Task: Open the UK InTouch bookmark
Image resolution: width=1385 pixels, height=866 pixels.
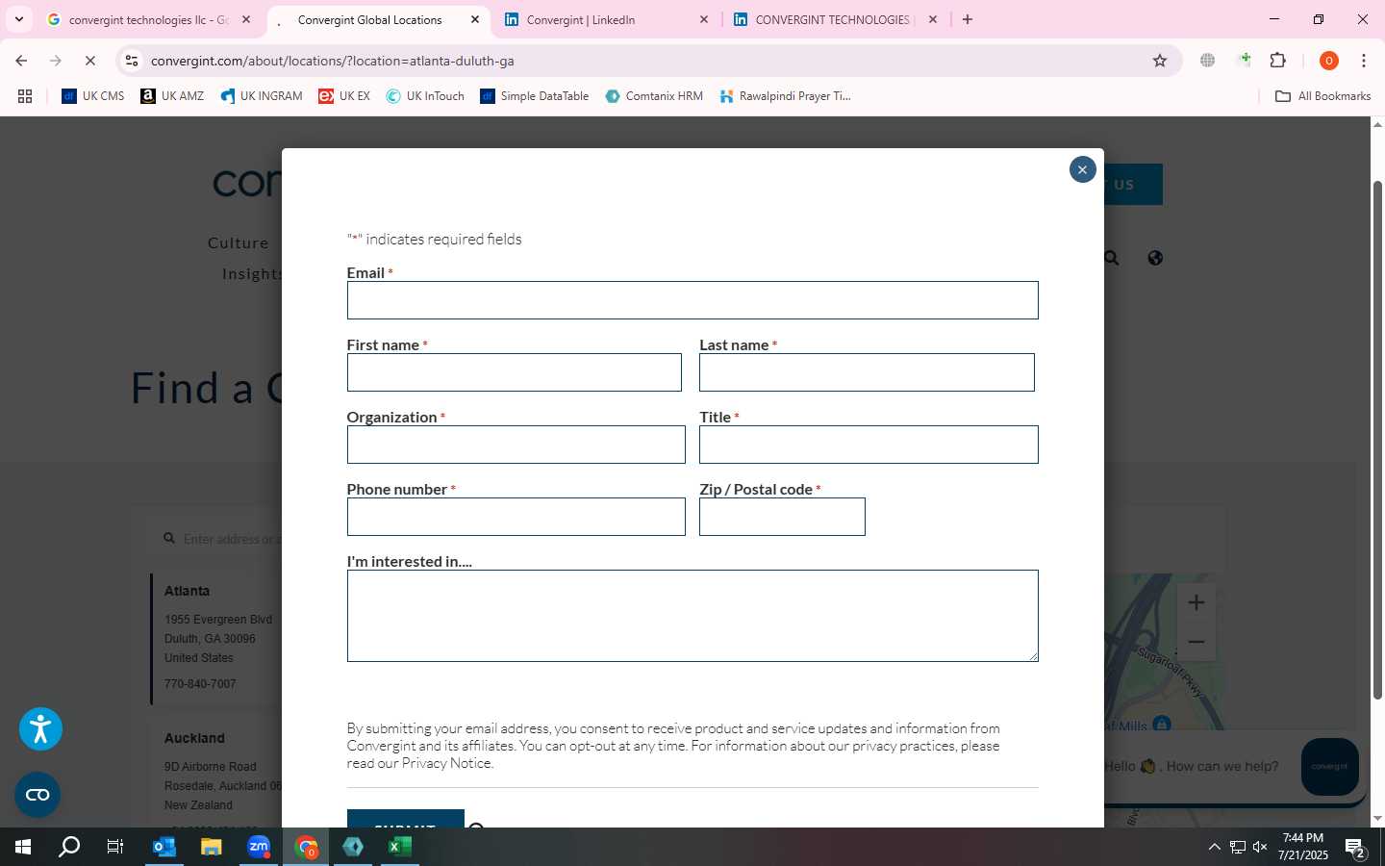Action: [x=425, y=96]
